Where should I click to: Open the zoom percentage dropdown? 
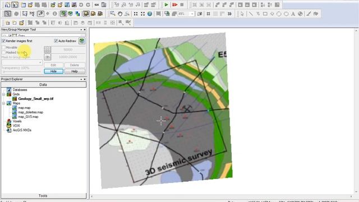192,13
